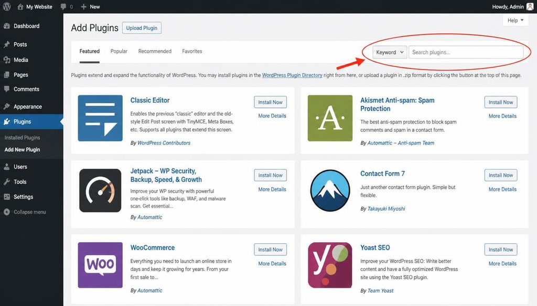Click the Collapse menu arrow icon

(6, 212)
